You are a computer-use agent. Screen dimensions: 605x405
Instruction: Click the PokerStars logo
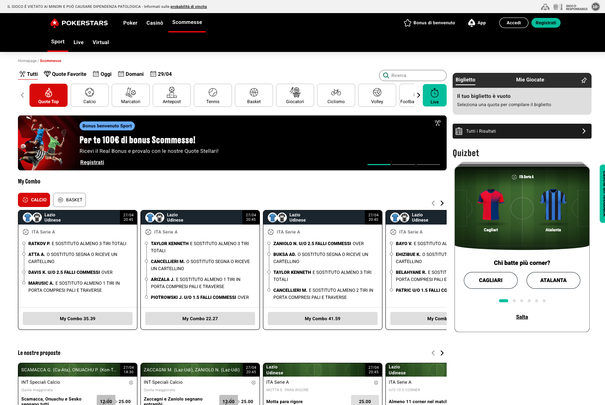point(79,23)
